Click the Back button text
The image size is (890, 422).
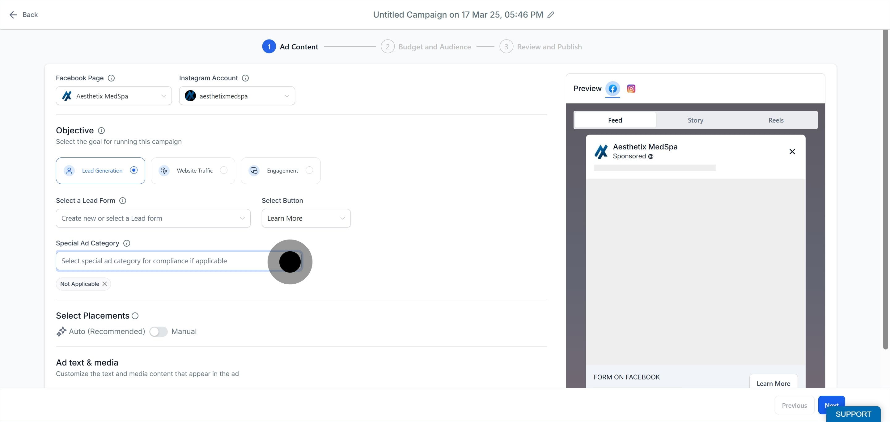[x=30, y=15]
